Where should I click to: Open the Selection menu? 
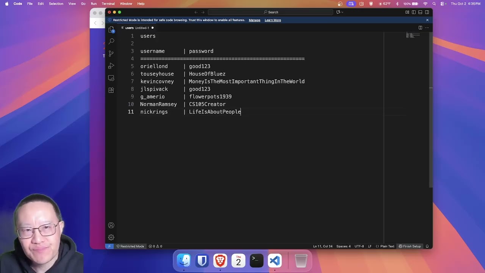coord(56,4)
